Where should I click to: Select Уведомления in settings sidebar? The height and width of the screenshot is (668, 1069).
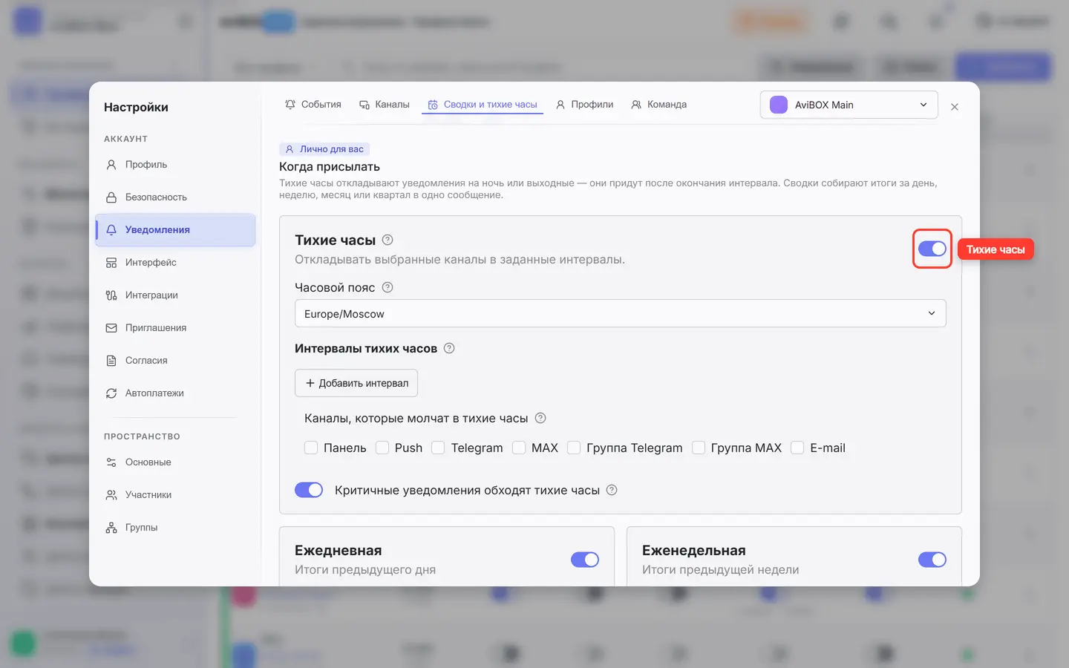click(175, 230)
